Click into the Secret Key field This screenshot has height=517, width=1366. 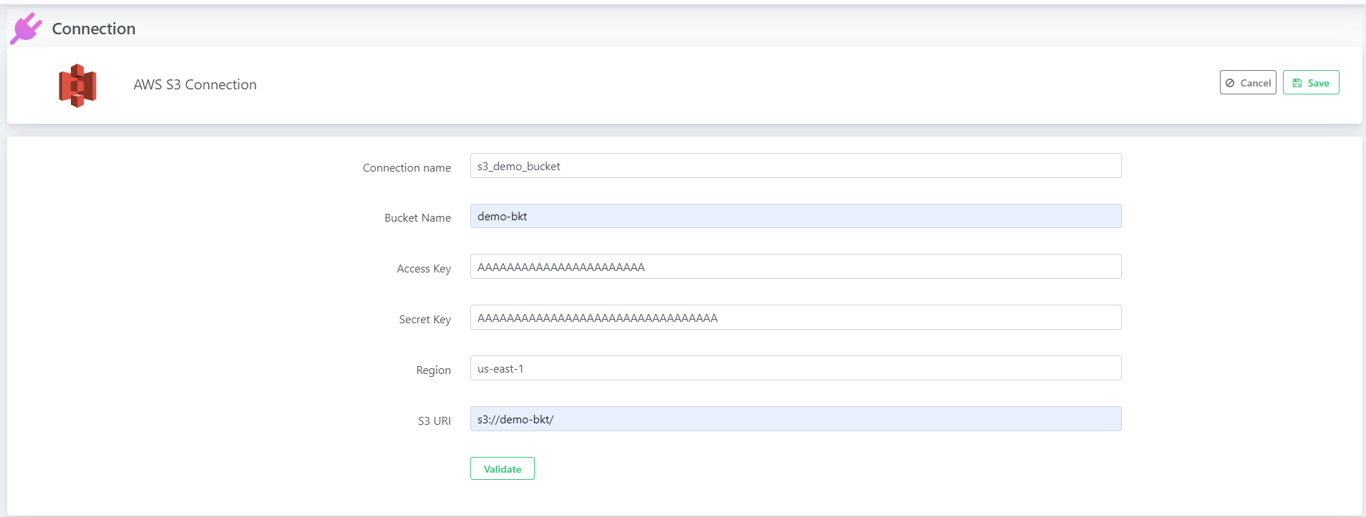pos(795,317)
